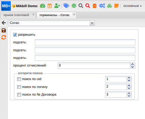Screen dimensions: 145x119
Task: Click the green globe icon
Action: click(74, 6)
